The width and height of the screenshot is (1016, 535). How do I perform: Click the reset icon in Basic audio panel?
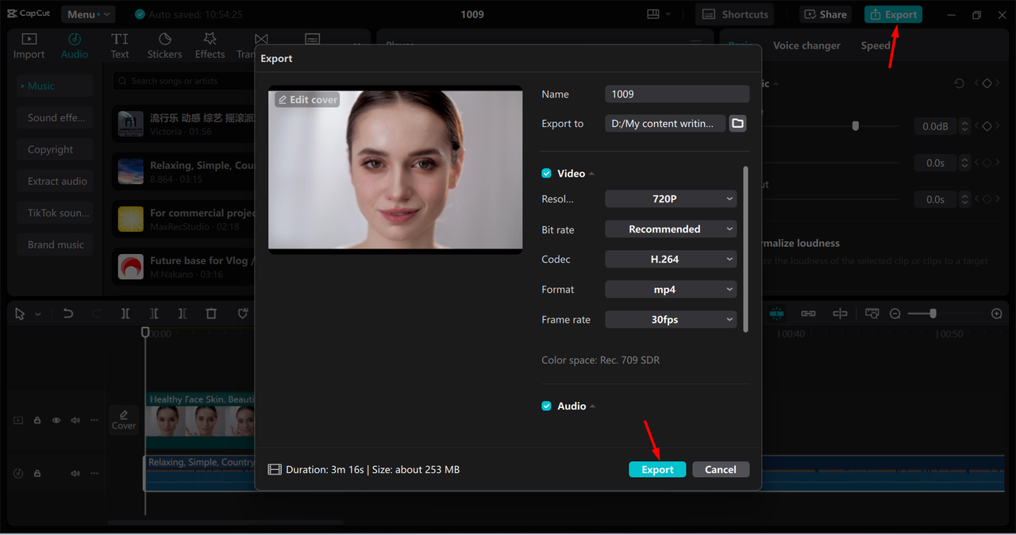tap(959, 83)
